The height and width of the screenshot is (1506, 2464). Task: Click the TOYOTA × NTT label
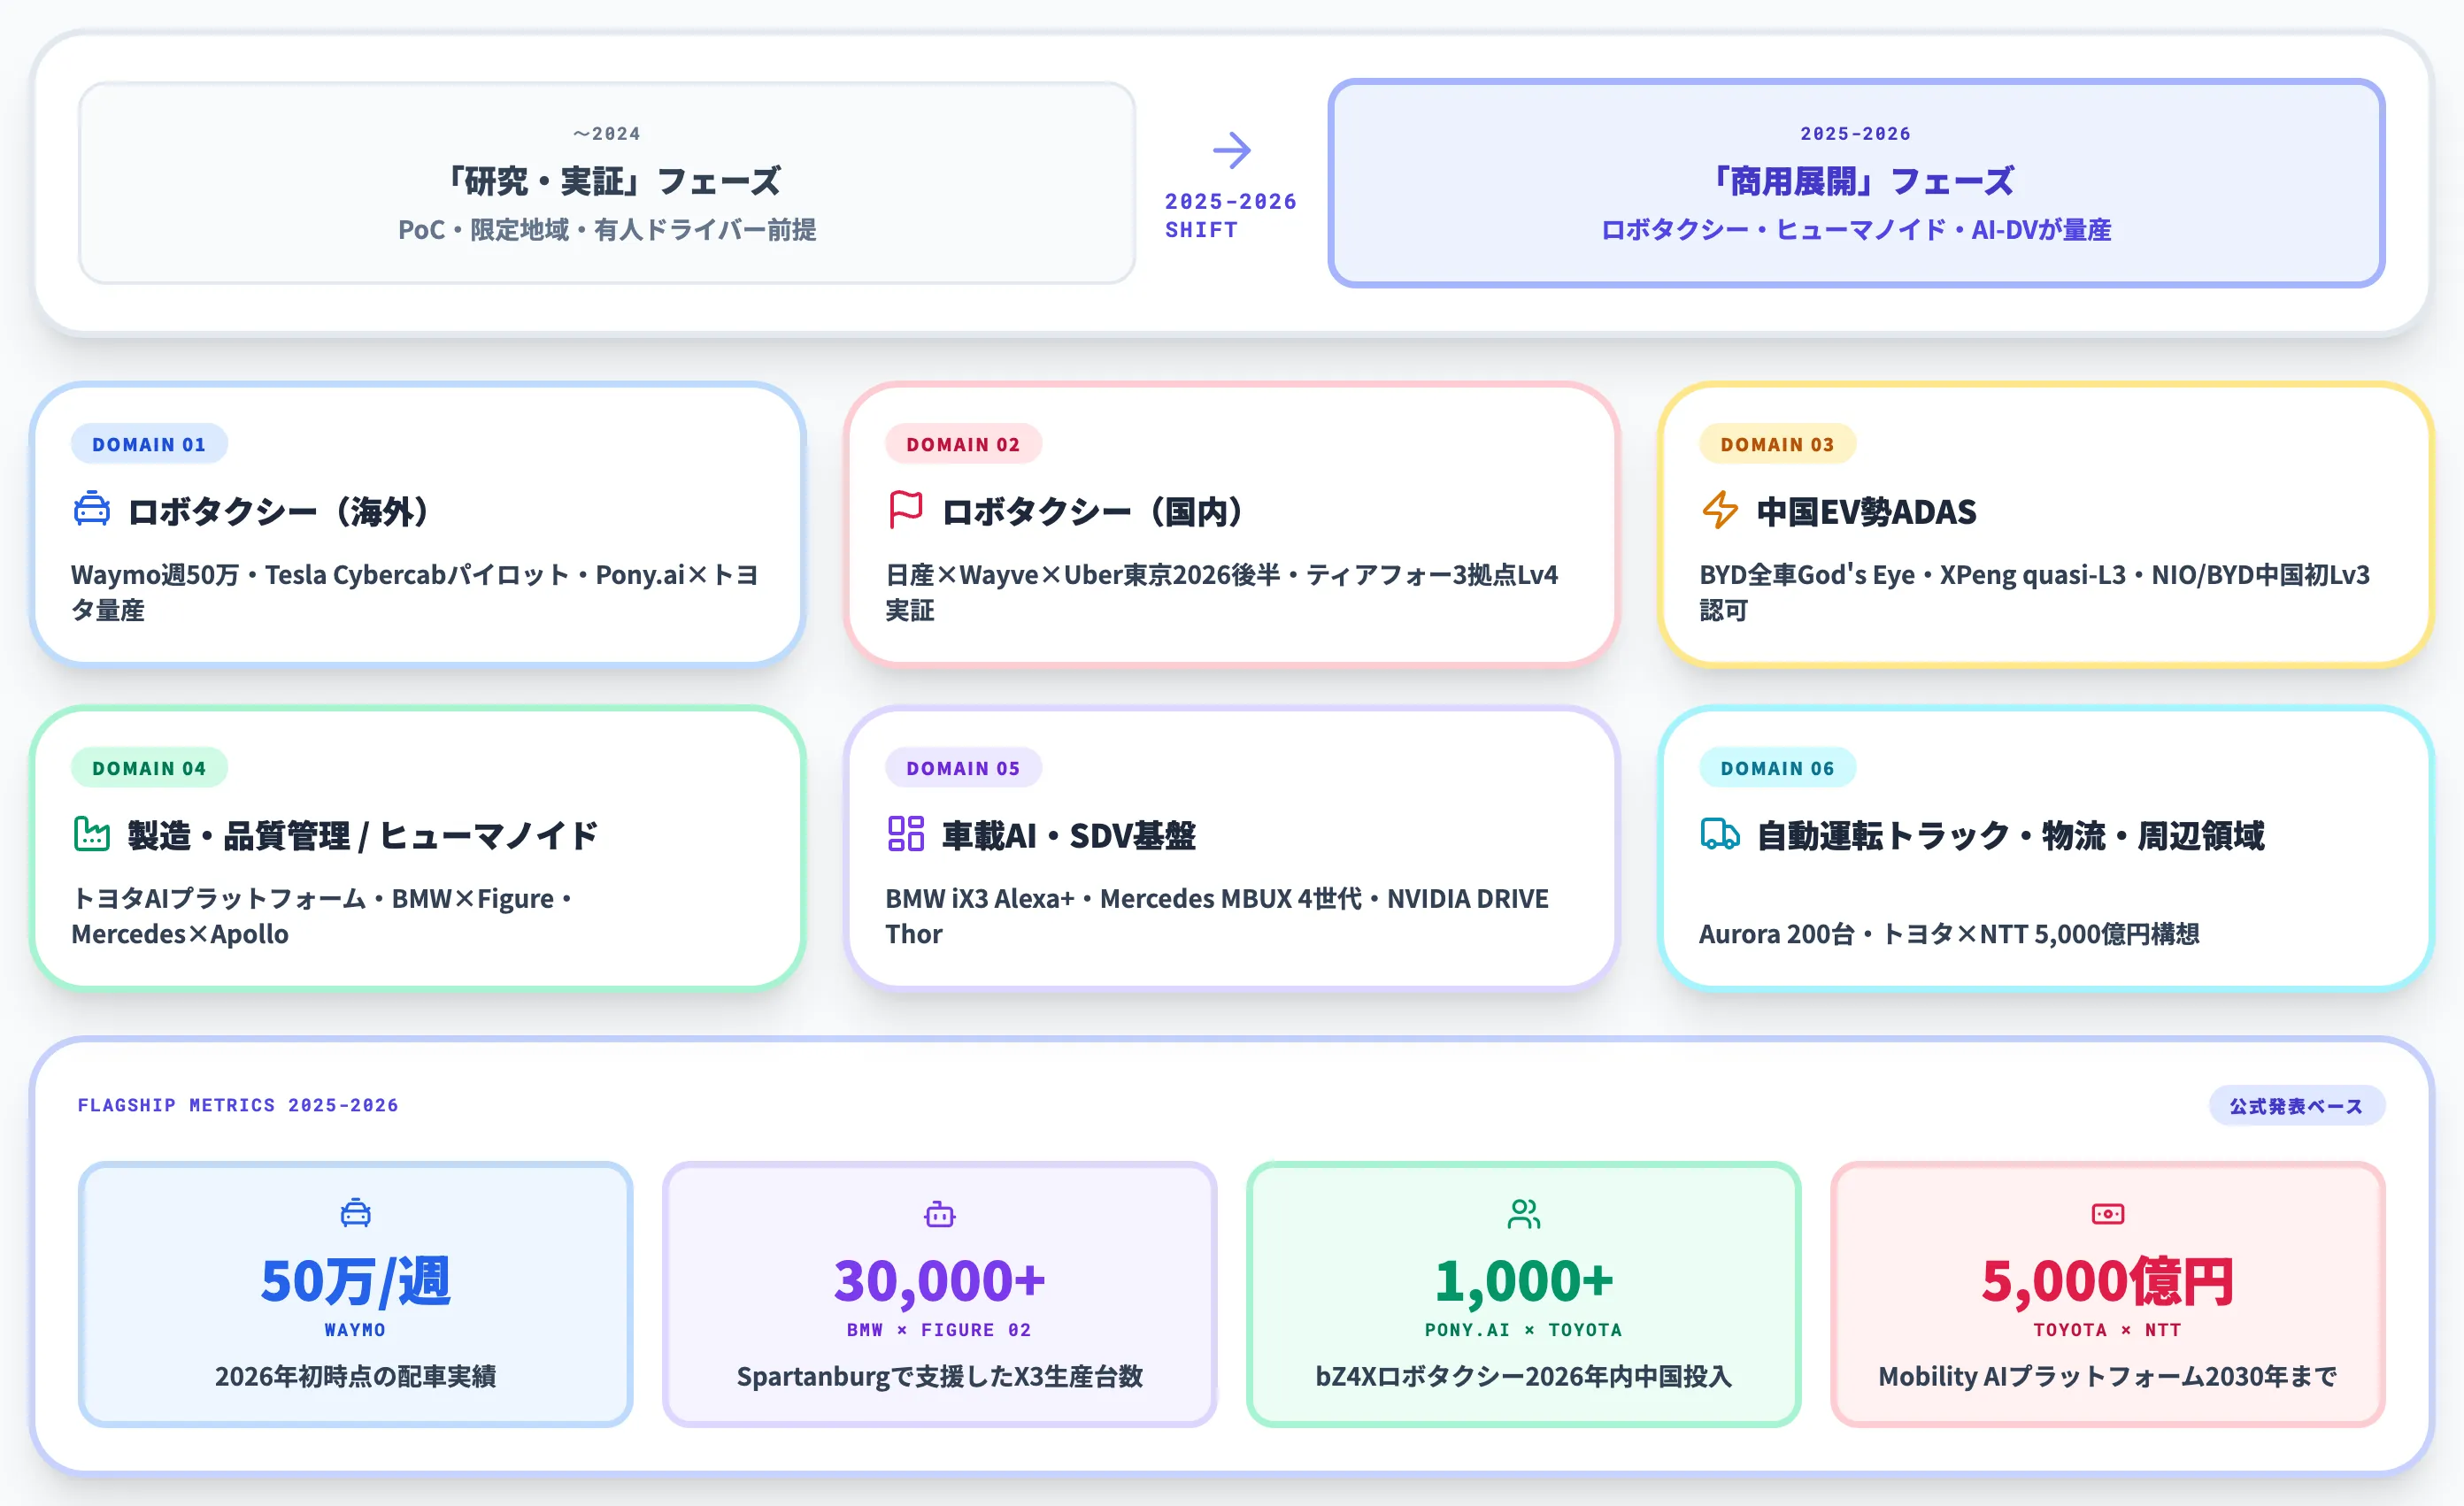tap(2107, 1330)
